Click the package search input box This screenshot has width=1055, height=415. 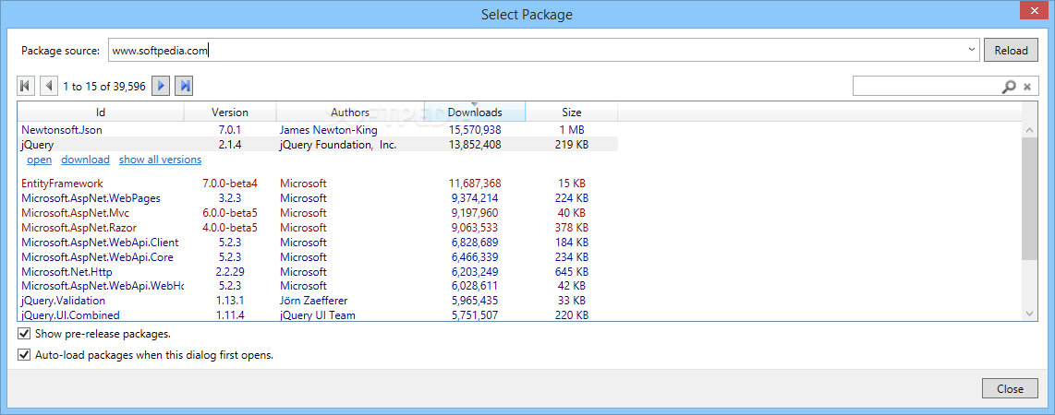click(927, 87)
